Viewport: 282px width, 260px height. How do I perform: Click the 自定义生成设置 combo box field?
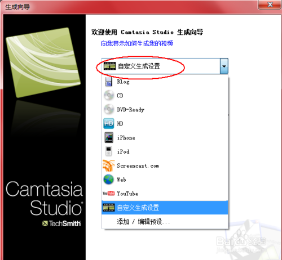tap(165, 66)
